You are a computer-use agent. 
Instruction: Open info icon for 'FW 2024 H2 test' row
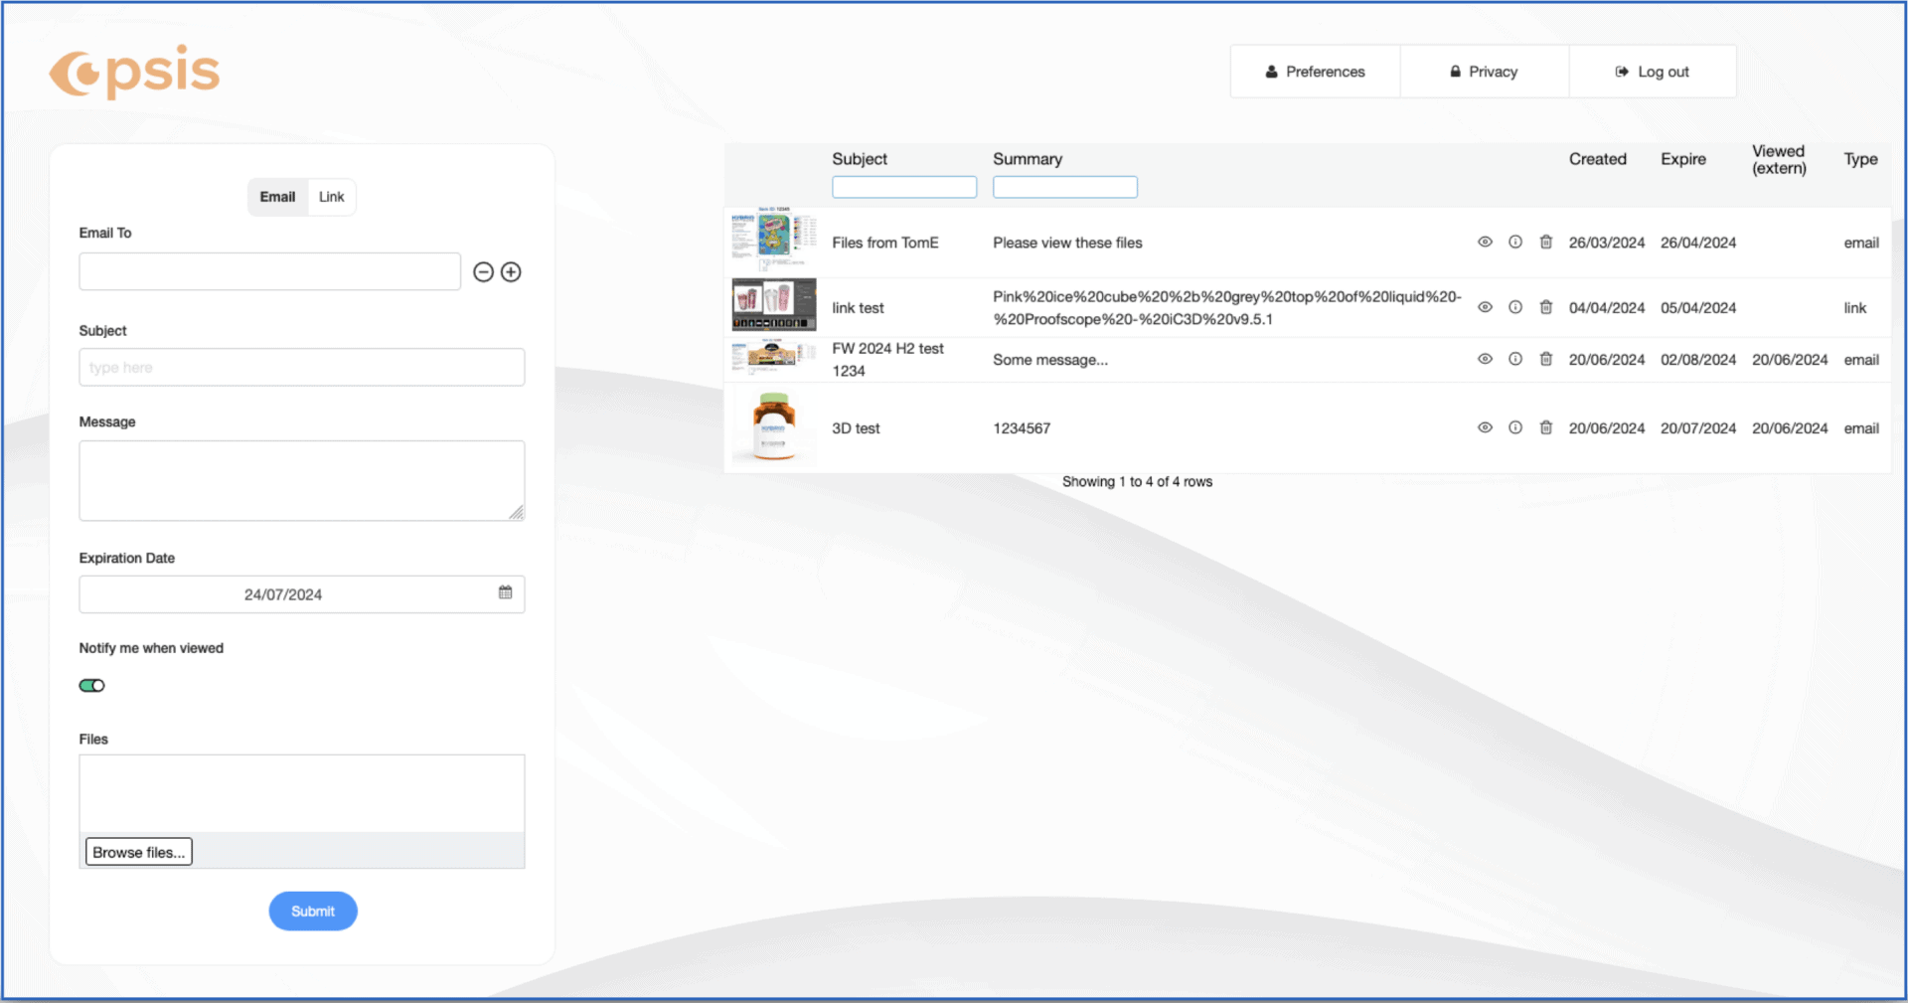[1514, 360]
